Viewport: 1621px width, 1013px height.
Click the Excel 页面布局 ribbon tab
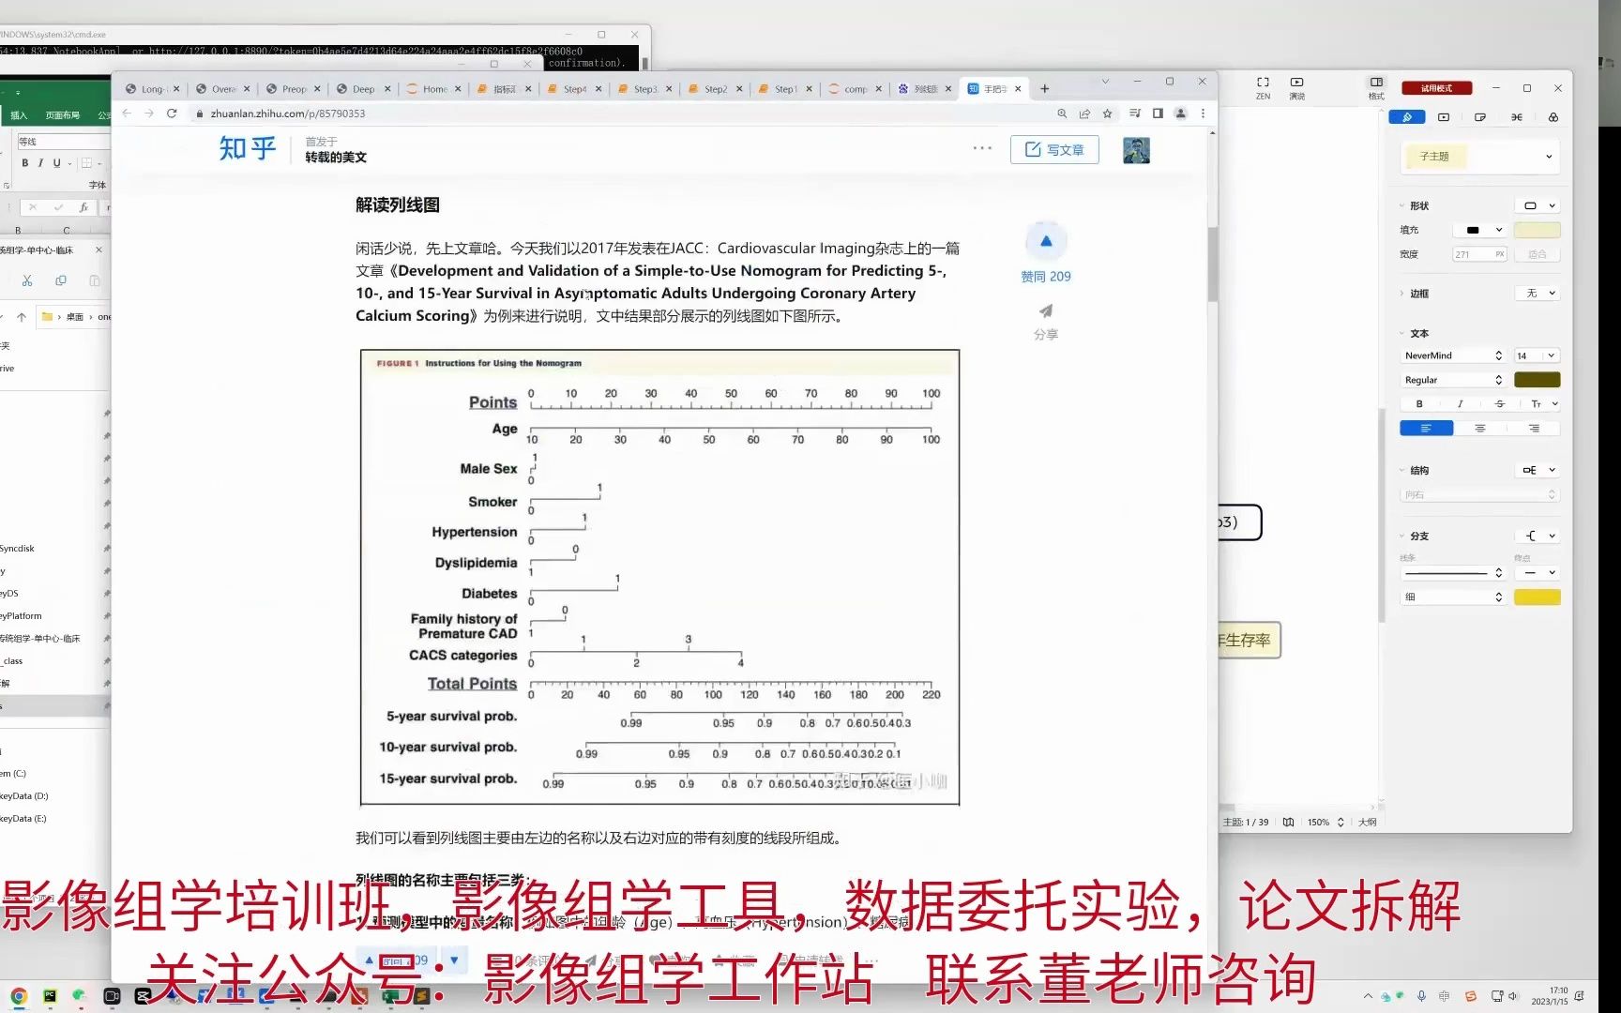62,115
